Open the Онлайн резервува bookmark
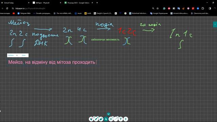The height and width of the screenshot is (122, 217). pyautogui.click(x=42, y=14)
